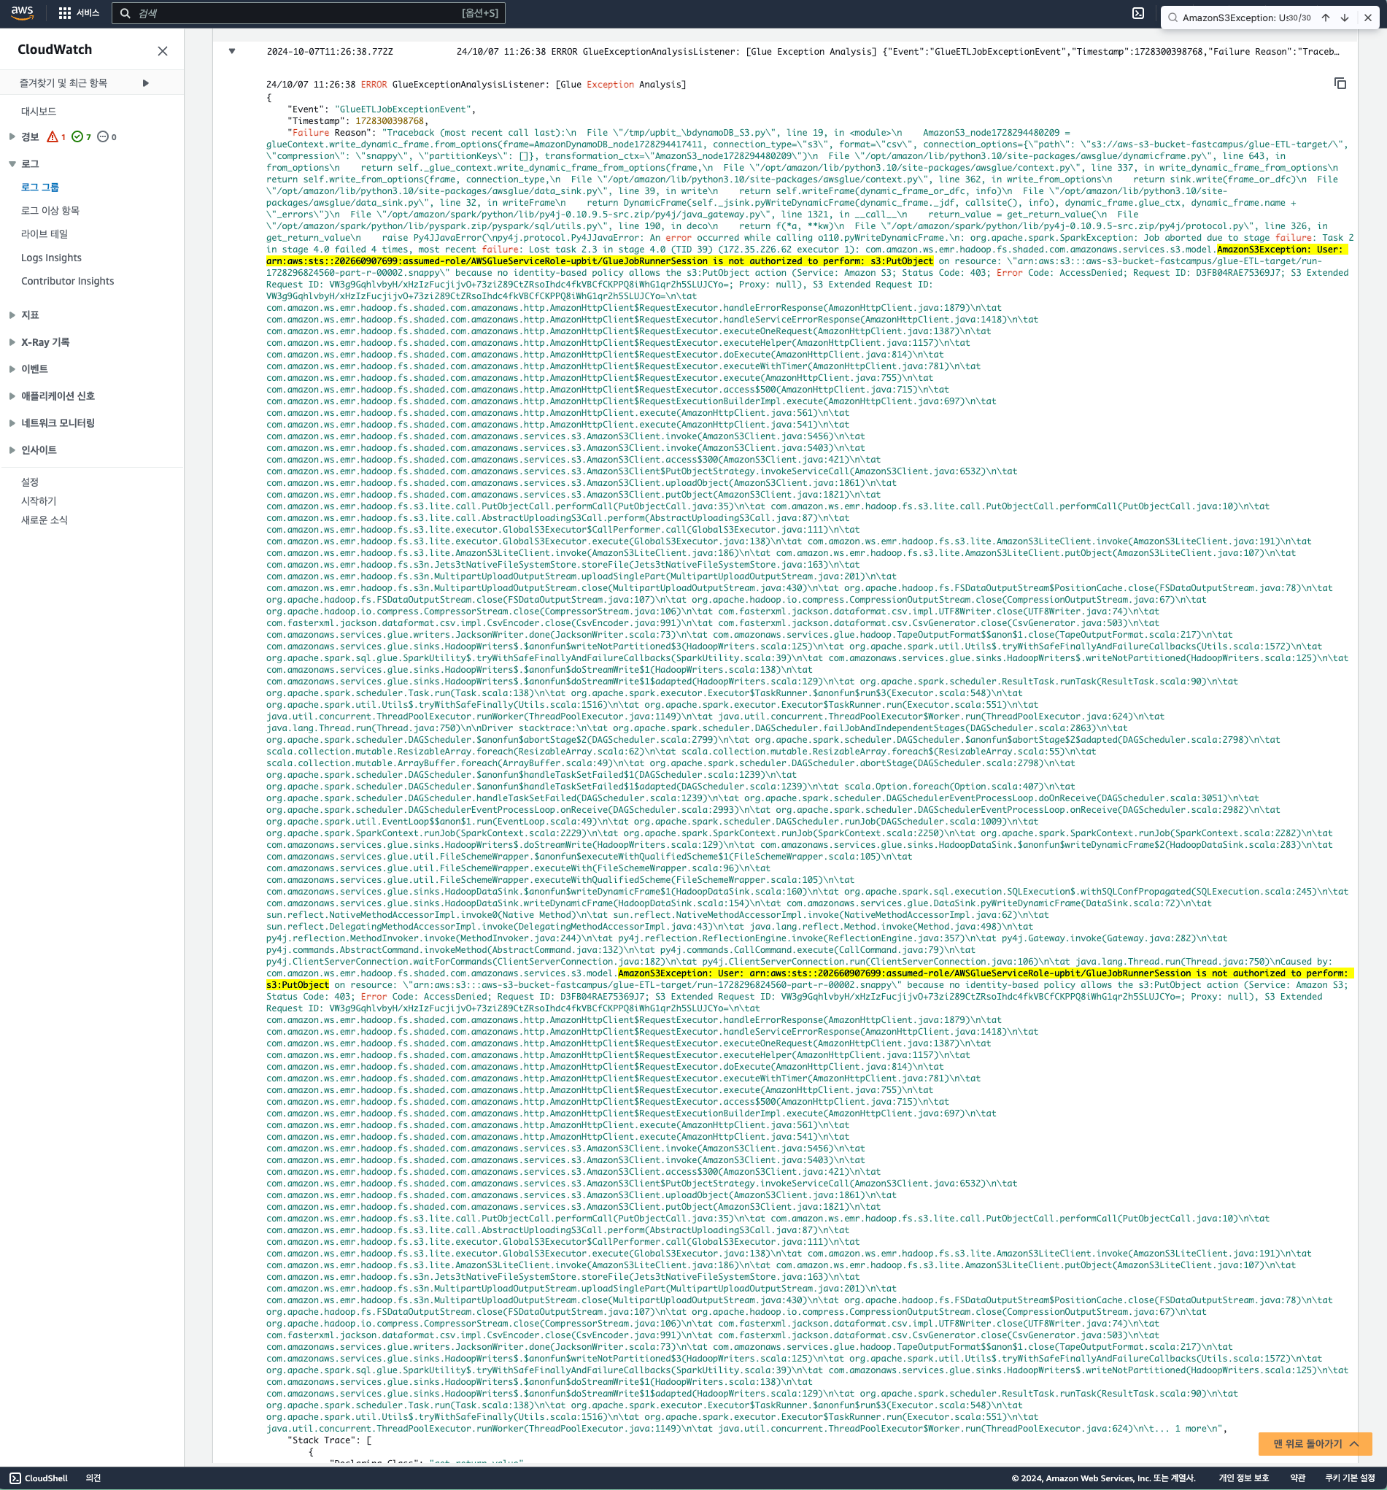Expand favorites and recent items arrow
The image size is (1387, 1490).
(x=146, y=83)
